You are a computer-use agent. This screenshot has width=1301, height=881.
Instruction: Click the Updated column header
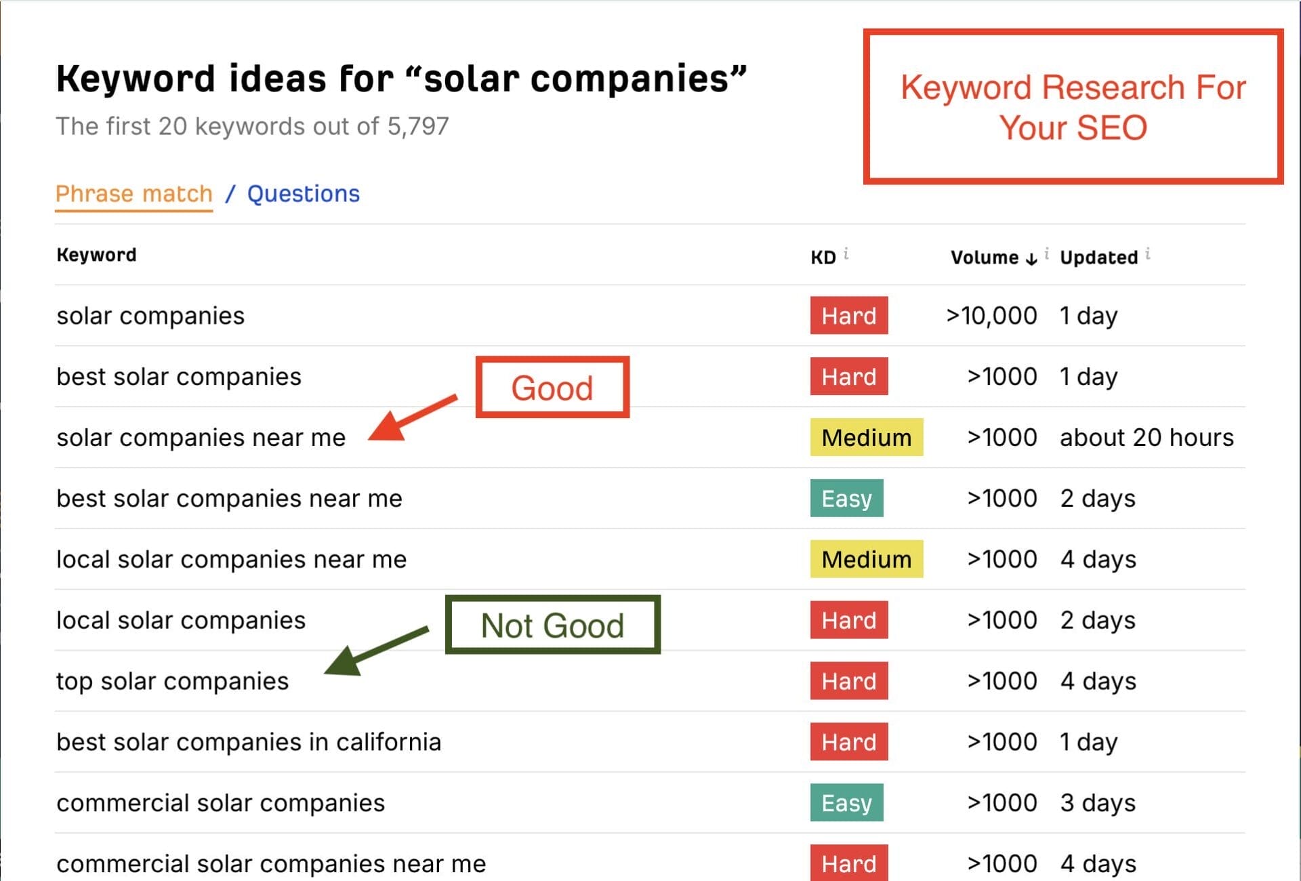(1098, 258)
